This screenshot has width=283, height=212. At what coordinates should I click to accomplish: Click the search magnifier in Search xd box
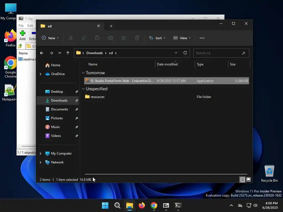tap(243, 53)
